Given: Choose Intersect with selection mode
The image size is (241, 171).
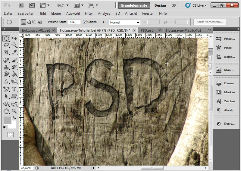Looking at the screenshot, I should [x=39, y=22].
